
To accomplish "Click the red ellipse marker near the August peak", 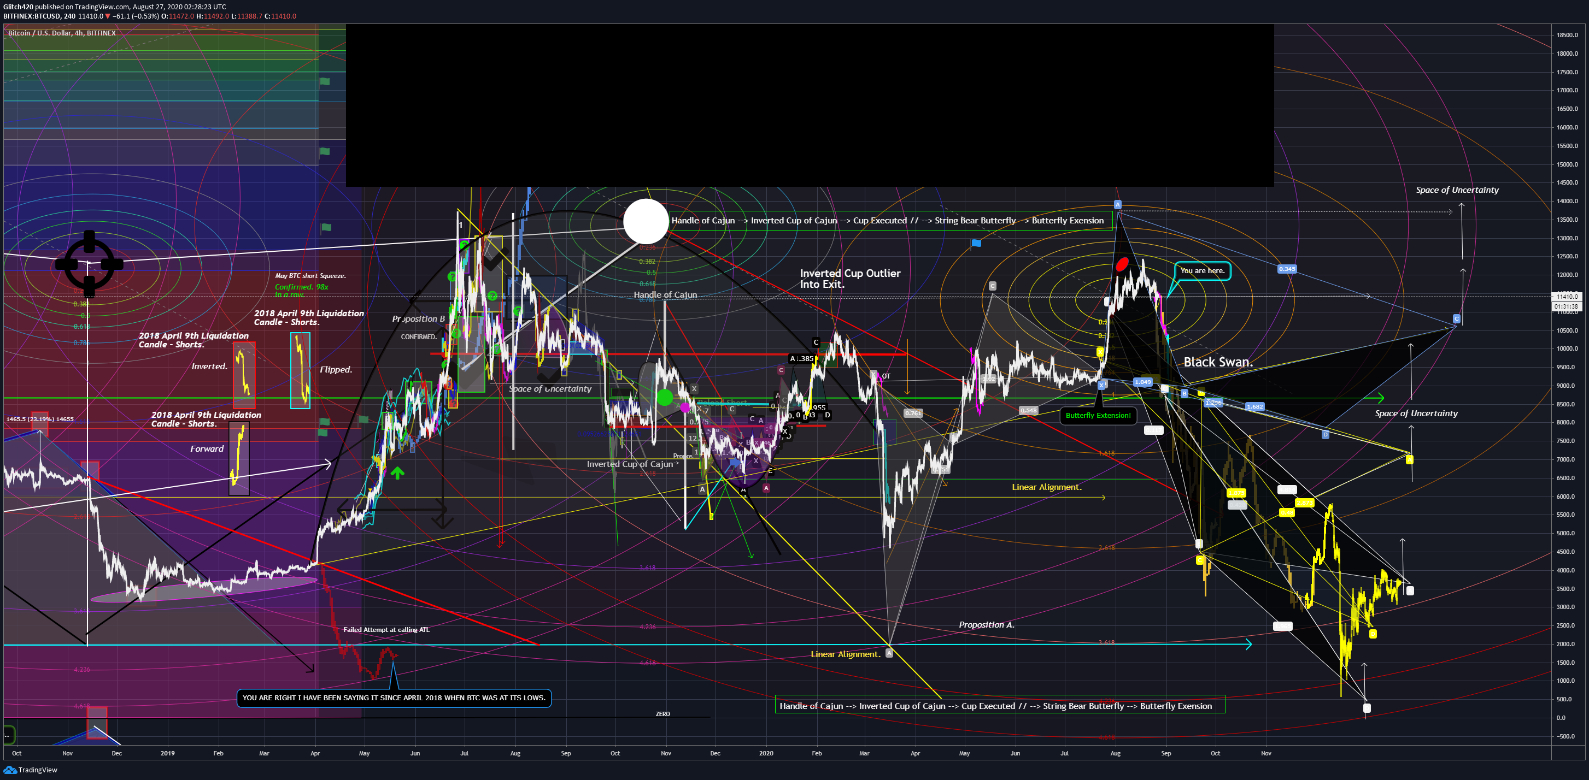I will pos(1122,264).
